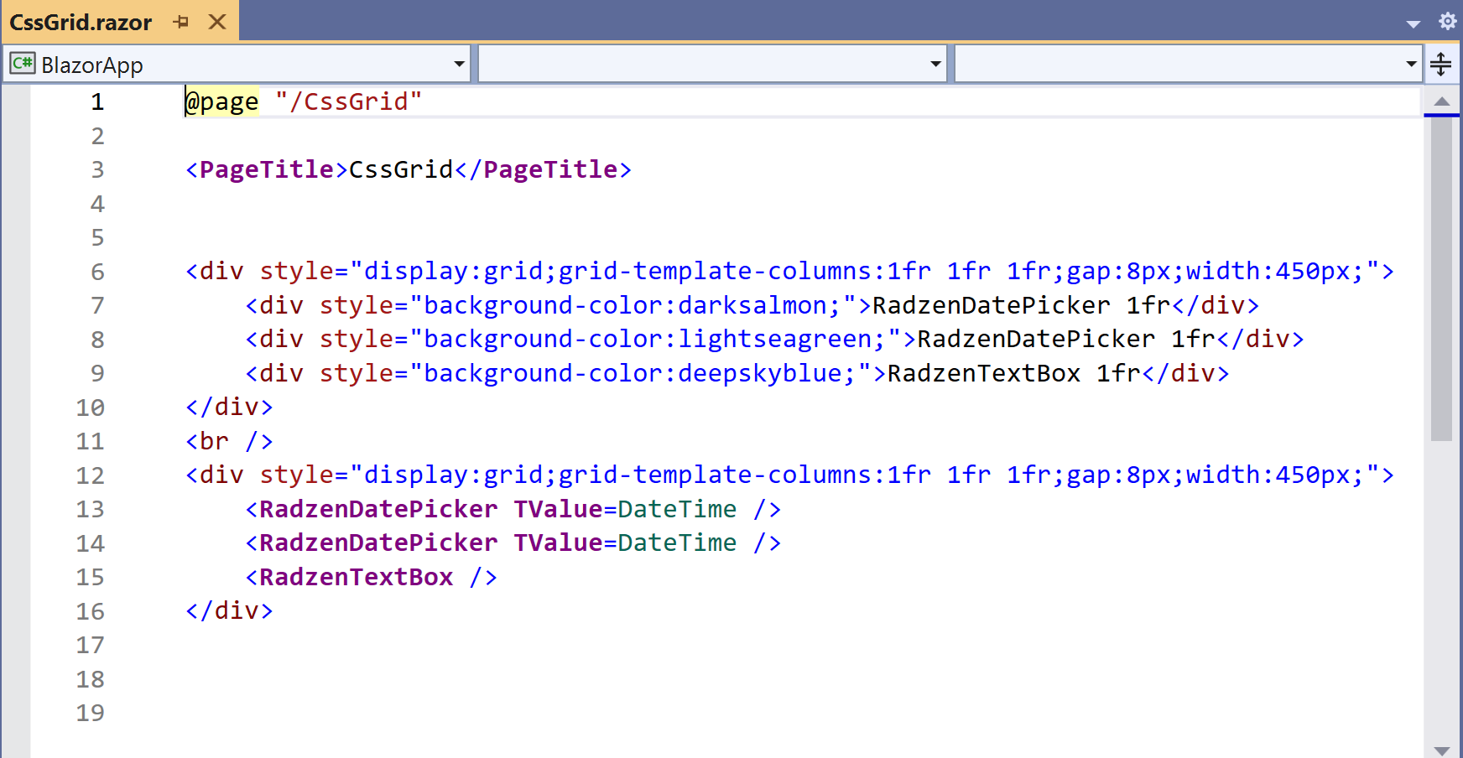Screen dimensions: 1463x758
Task: Click the C# project icon beside BlazorApp
Action: (23, 64)
